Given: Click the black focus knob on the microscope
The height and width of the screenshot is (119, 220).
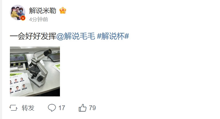Looking at the screenshot, I should pyautogui.click(x=40, y=79).
